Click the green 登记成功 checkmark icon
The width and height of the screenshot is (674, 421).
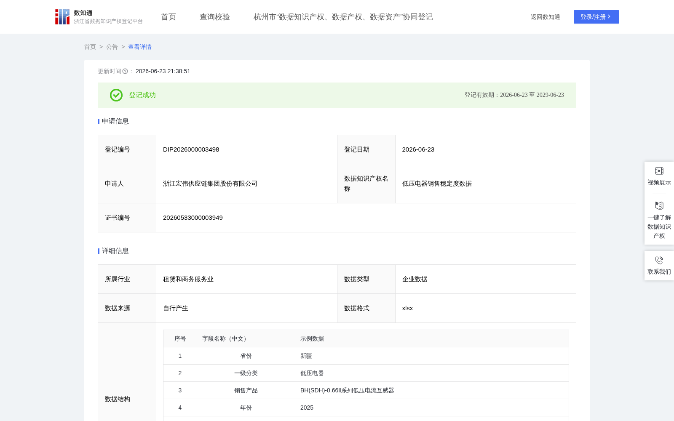click(116, 95)
